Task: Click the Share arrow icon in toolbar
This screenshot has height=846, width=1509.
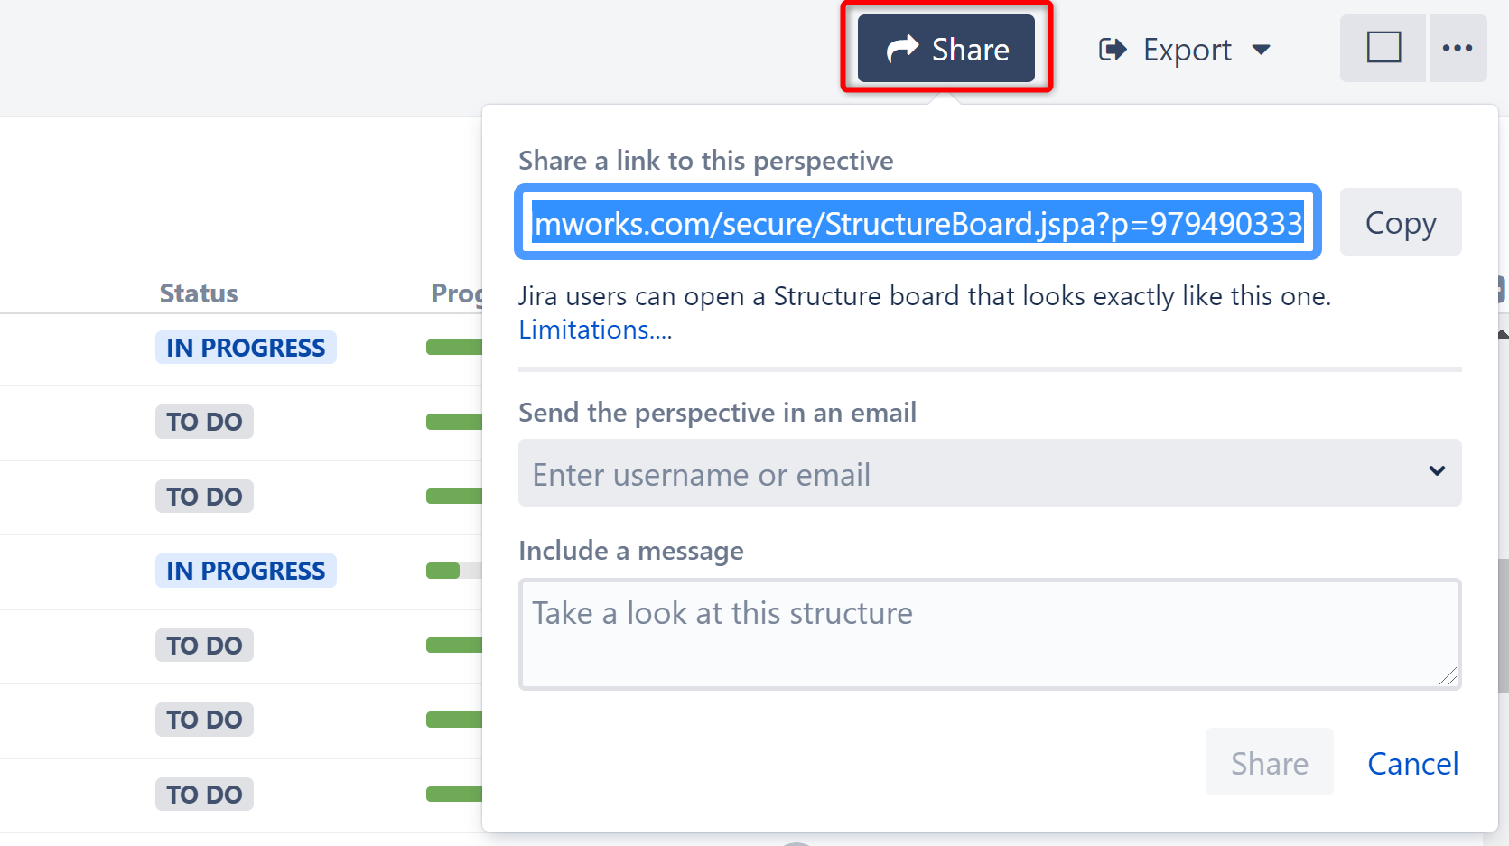Action: click(x=902, y=49)
